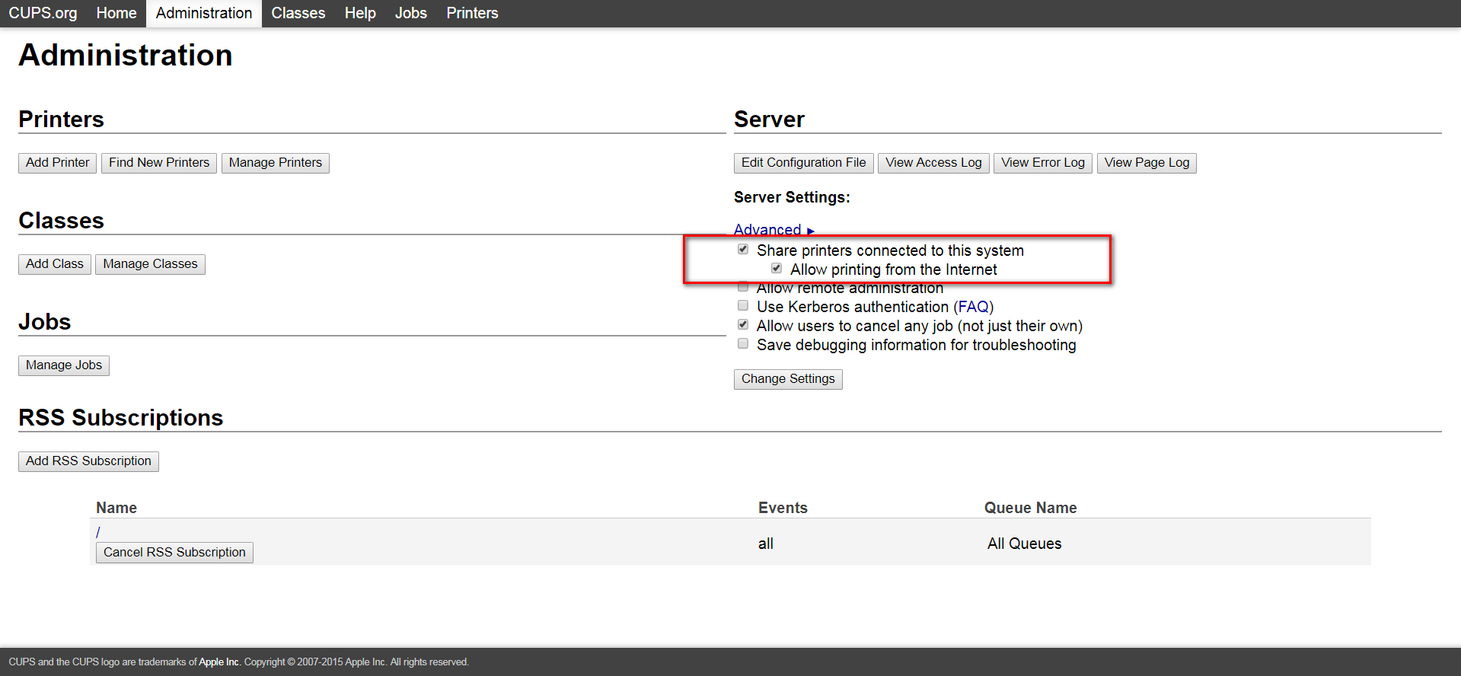Open the Help tab
Image resolution: width=1461 pixels, height=676 pixels.
click(360, 13)
